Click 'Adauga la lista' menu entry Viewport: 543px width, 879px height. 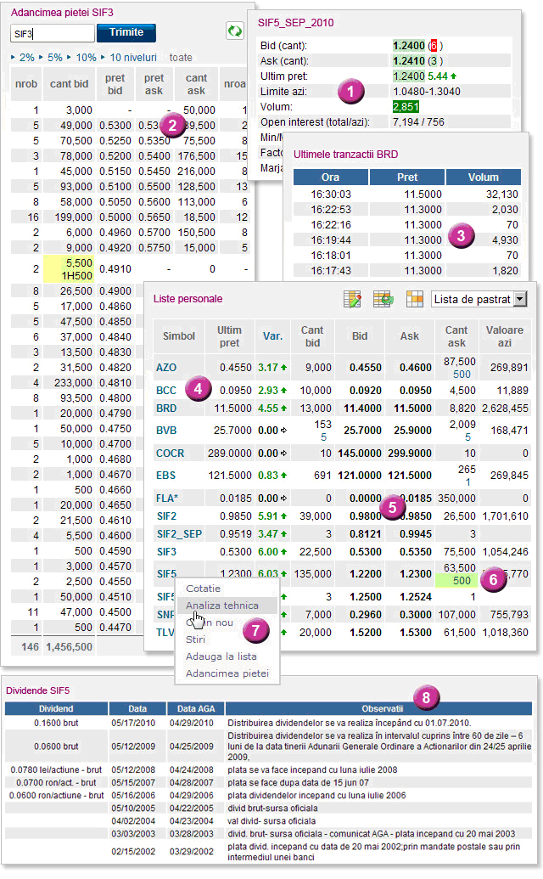pos(221,656)
